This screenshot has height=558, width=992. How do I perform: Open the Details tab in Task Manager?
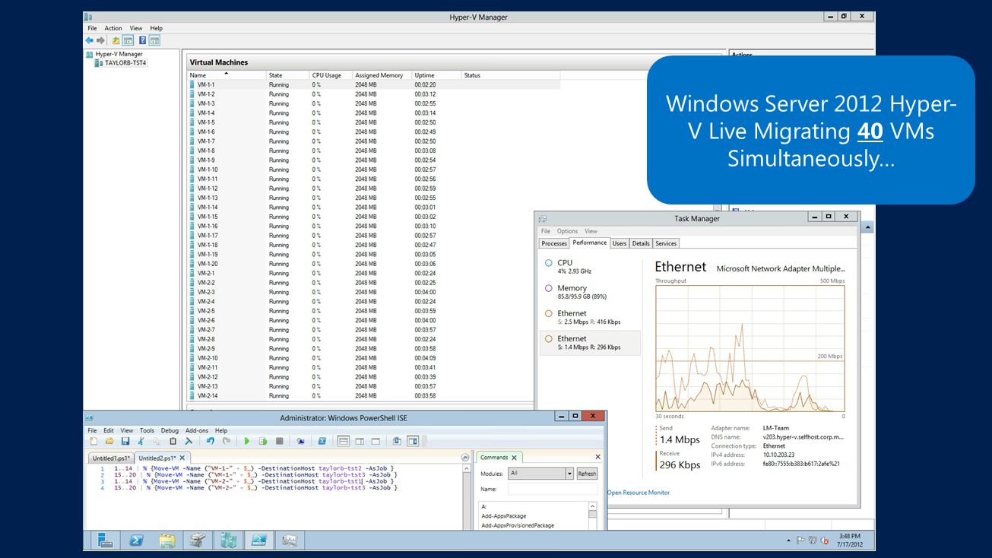[x=641, y=243]
